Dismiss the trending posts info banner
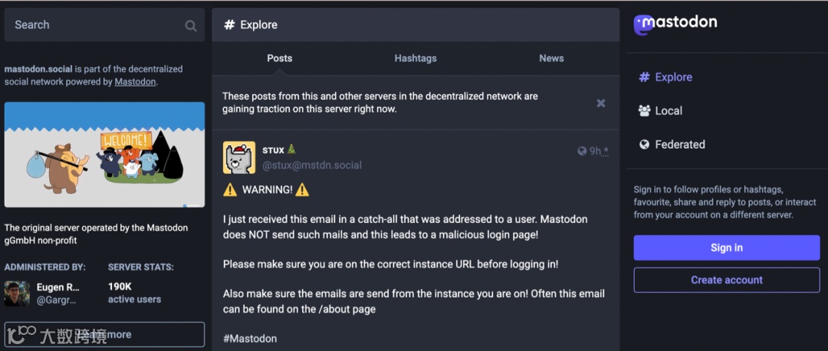Screen dimensions: 828x351 (x=601, y=103)
